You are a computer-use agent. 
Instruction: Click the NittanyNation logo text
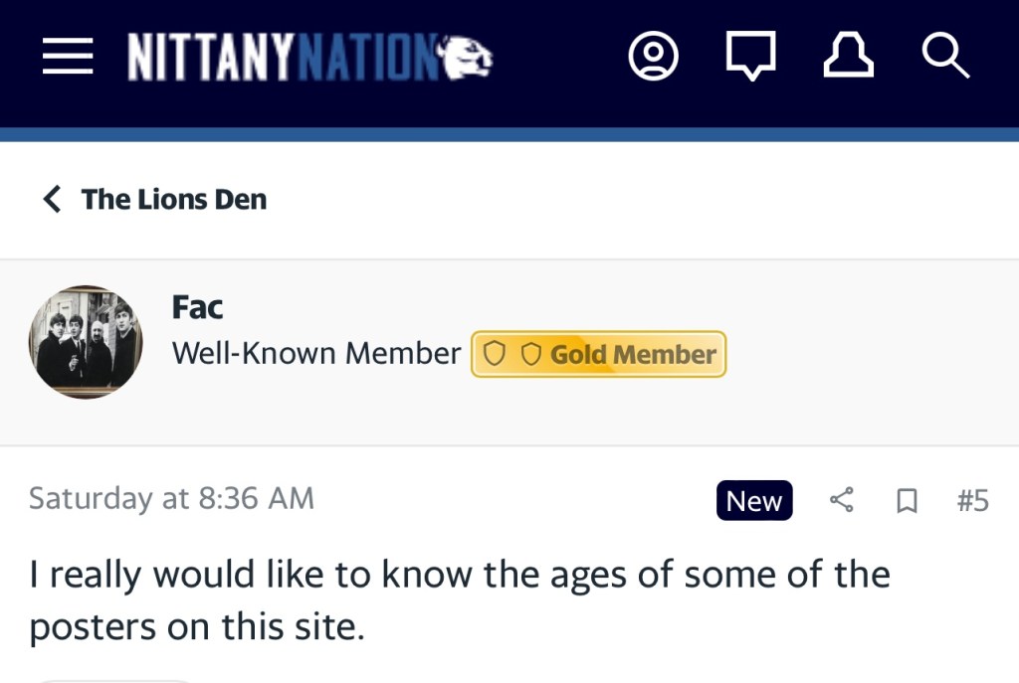click(283, 58)
